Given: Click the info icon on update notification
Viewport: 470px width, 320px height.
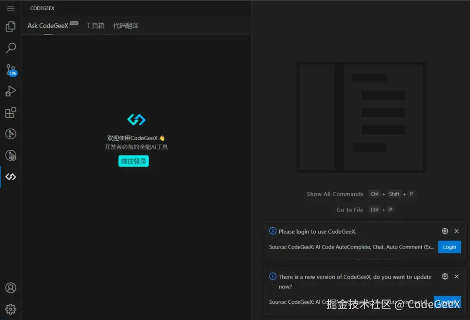Looking at the screenshot, I should tap(272, 276).
